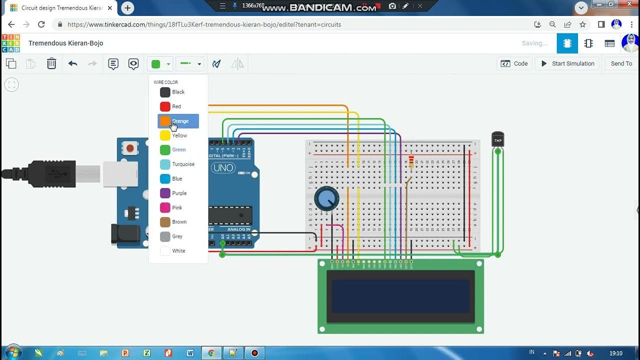Click the project name Tremendous Kieran-Bojo
The image size is (640, 360).
[66, 43]
